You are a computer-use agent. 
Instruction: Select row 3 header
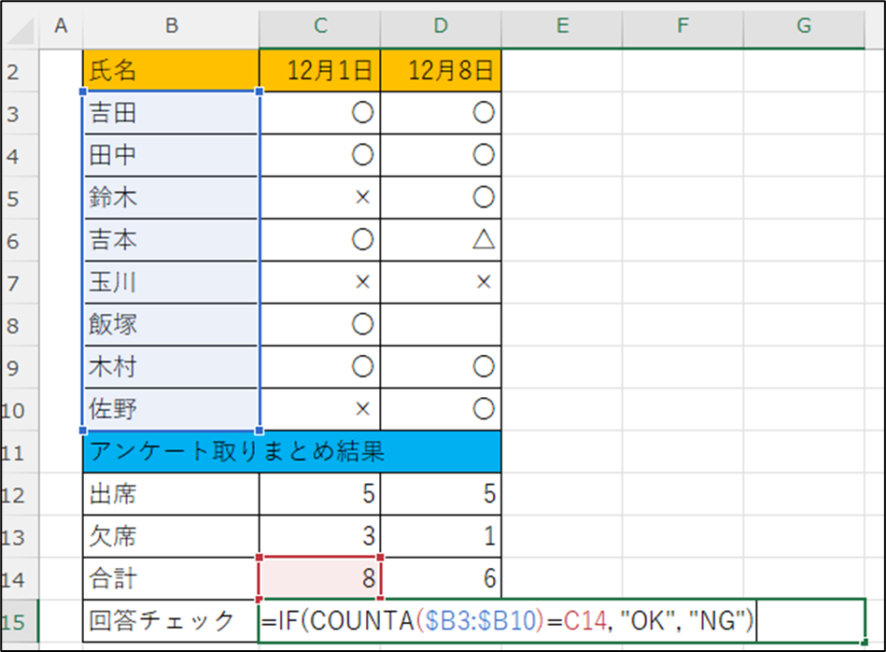(20, 113)
